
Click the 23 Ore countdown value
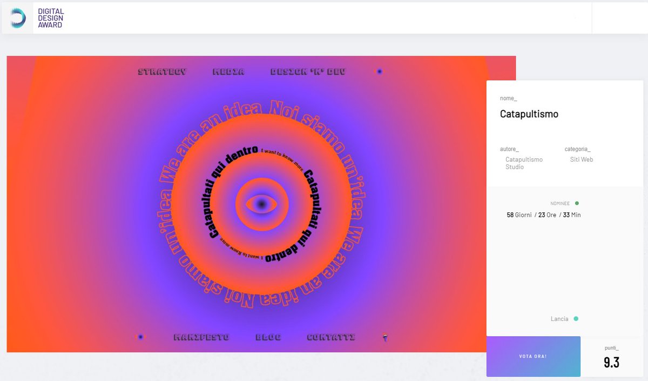(547, 215)
